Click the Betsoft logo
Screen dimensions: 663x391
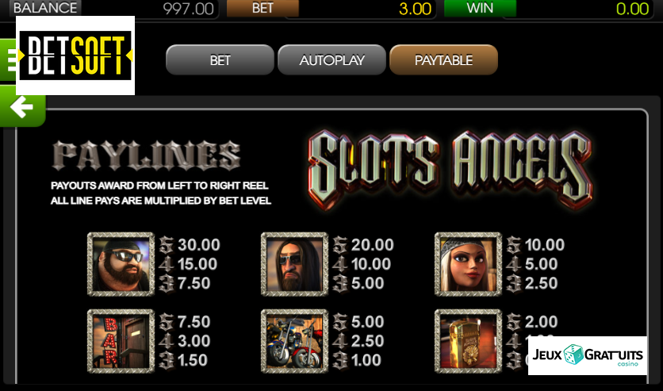[x=75, y=56]
